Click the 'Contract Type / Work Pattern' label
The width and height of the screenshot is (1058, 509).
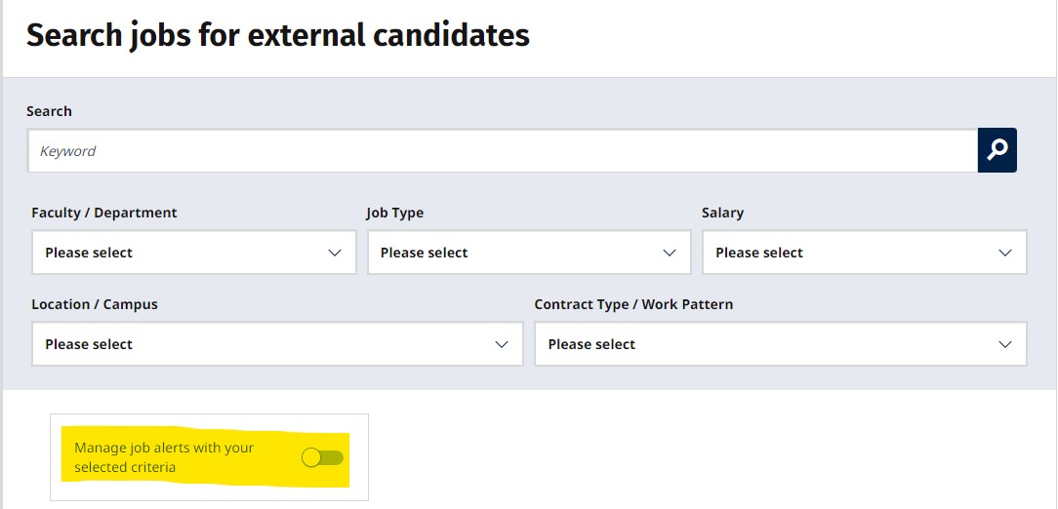coord(633,304)
